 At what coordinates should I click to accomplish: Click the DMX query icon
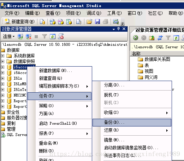(61, 21)
